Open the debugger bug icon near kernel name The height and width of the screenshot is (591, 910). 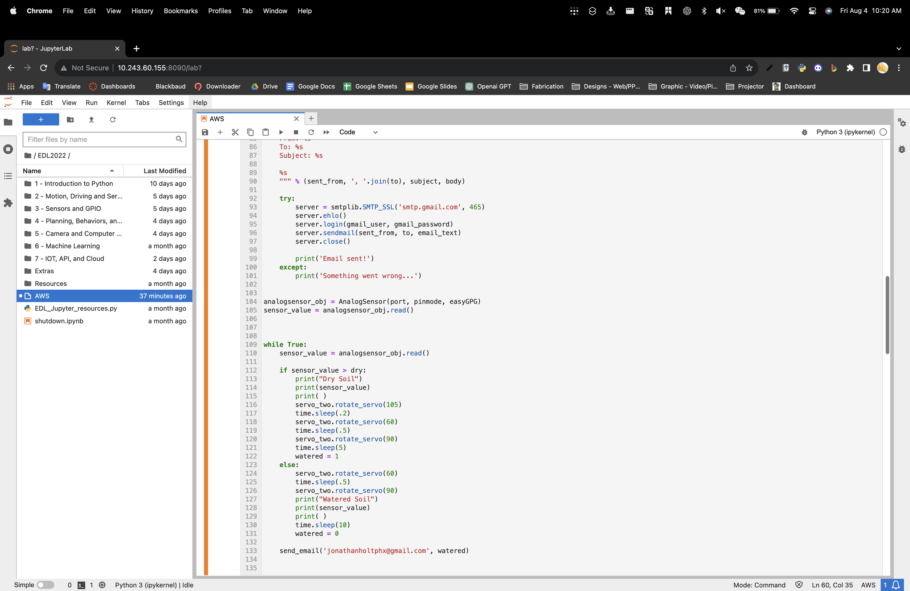804,132
